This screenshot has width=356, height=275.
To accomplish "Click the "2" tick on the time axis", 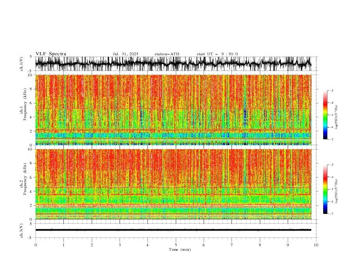I will pyautogui.click(x=92, y=245).
